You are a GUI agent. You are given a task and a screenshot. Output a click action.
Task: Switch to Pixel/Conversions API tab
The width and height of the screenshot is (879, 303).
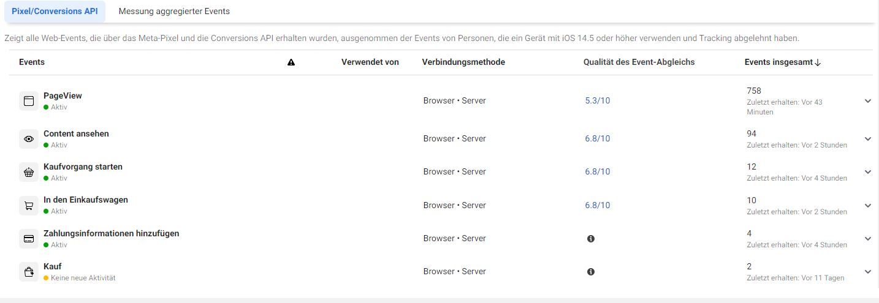[x=55, y=12]
